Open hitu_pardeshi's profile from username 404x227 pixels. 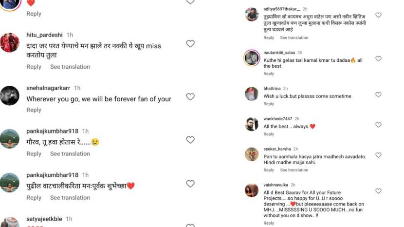[x=45, y=35]
